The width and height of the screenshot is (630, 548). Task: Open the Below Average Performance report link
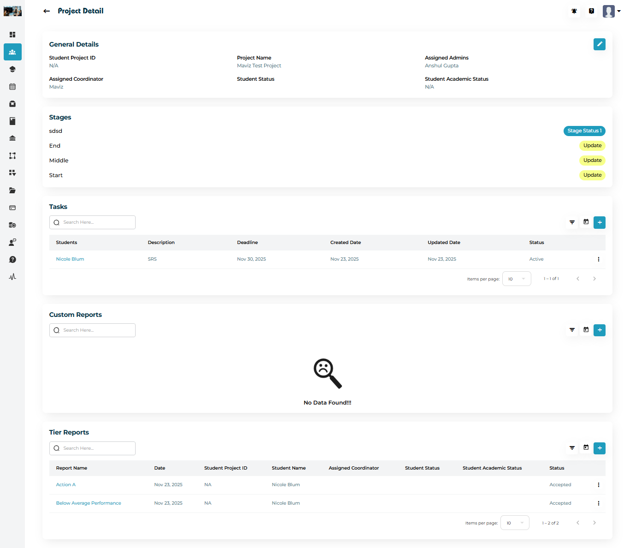tap(89, 503)
